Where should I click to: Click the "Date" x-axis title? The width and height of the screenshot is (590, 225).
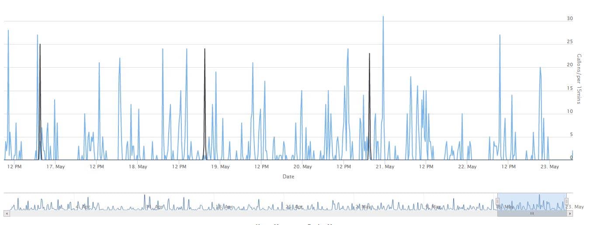click(288, 177)
